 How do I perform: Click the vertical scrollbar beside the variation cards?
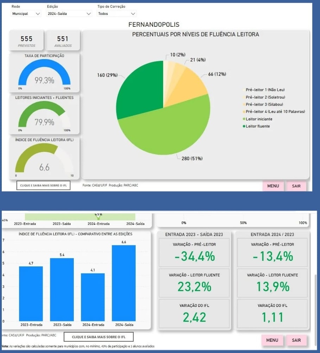(315, 303)
